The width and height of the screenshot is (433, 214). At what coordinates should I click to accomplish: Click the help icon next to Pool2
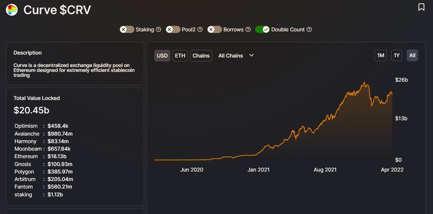[200, 29]
